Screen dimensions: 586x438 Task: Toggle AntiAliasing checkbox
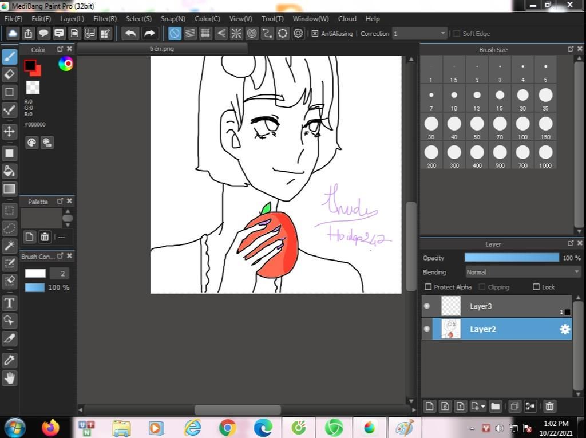(x=315, y=34)
